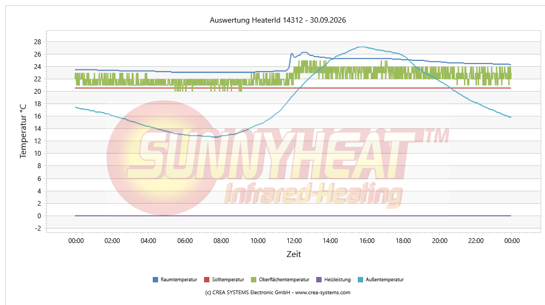
Task: Click the Zeit x-axis title
Action: [x=294, y=254]
